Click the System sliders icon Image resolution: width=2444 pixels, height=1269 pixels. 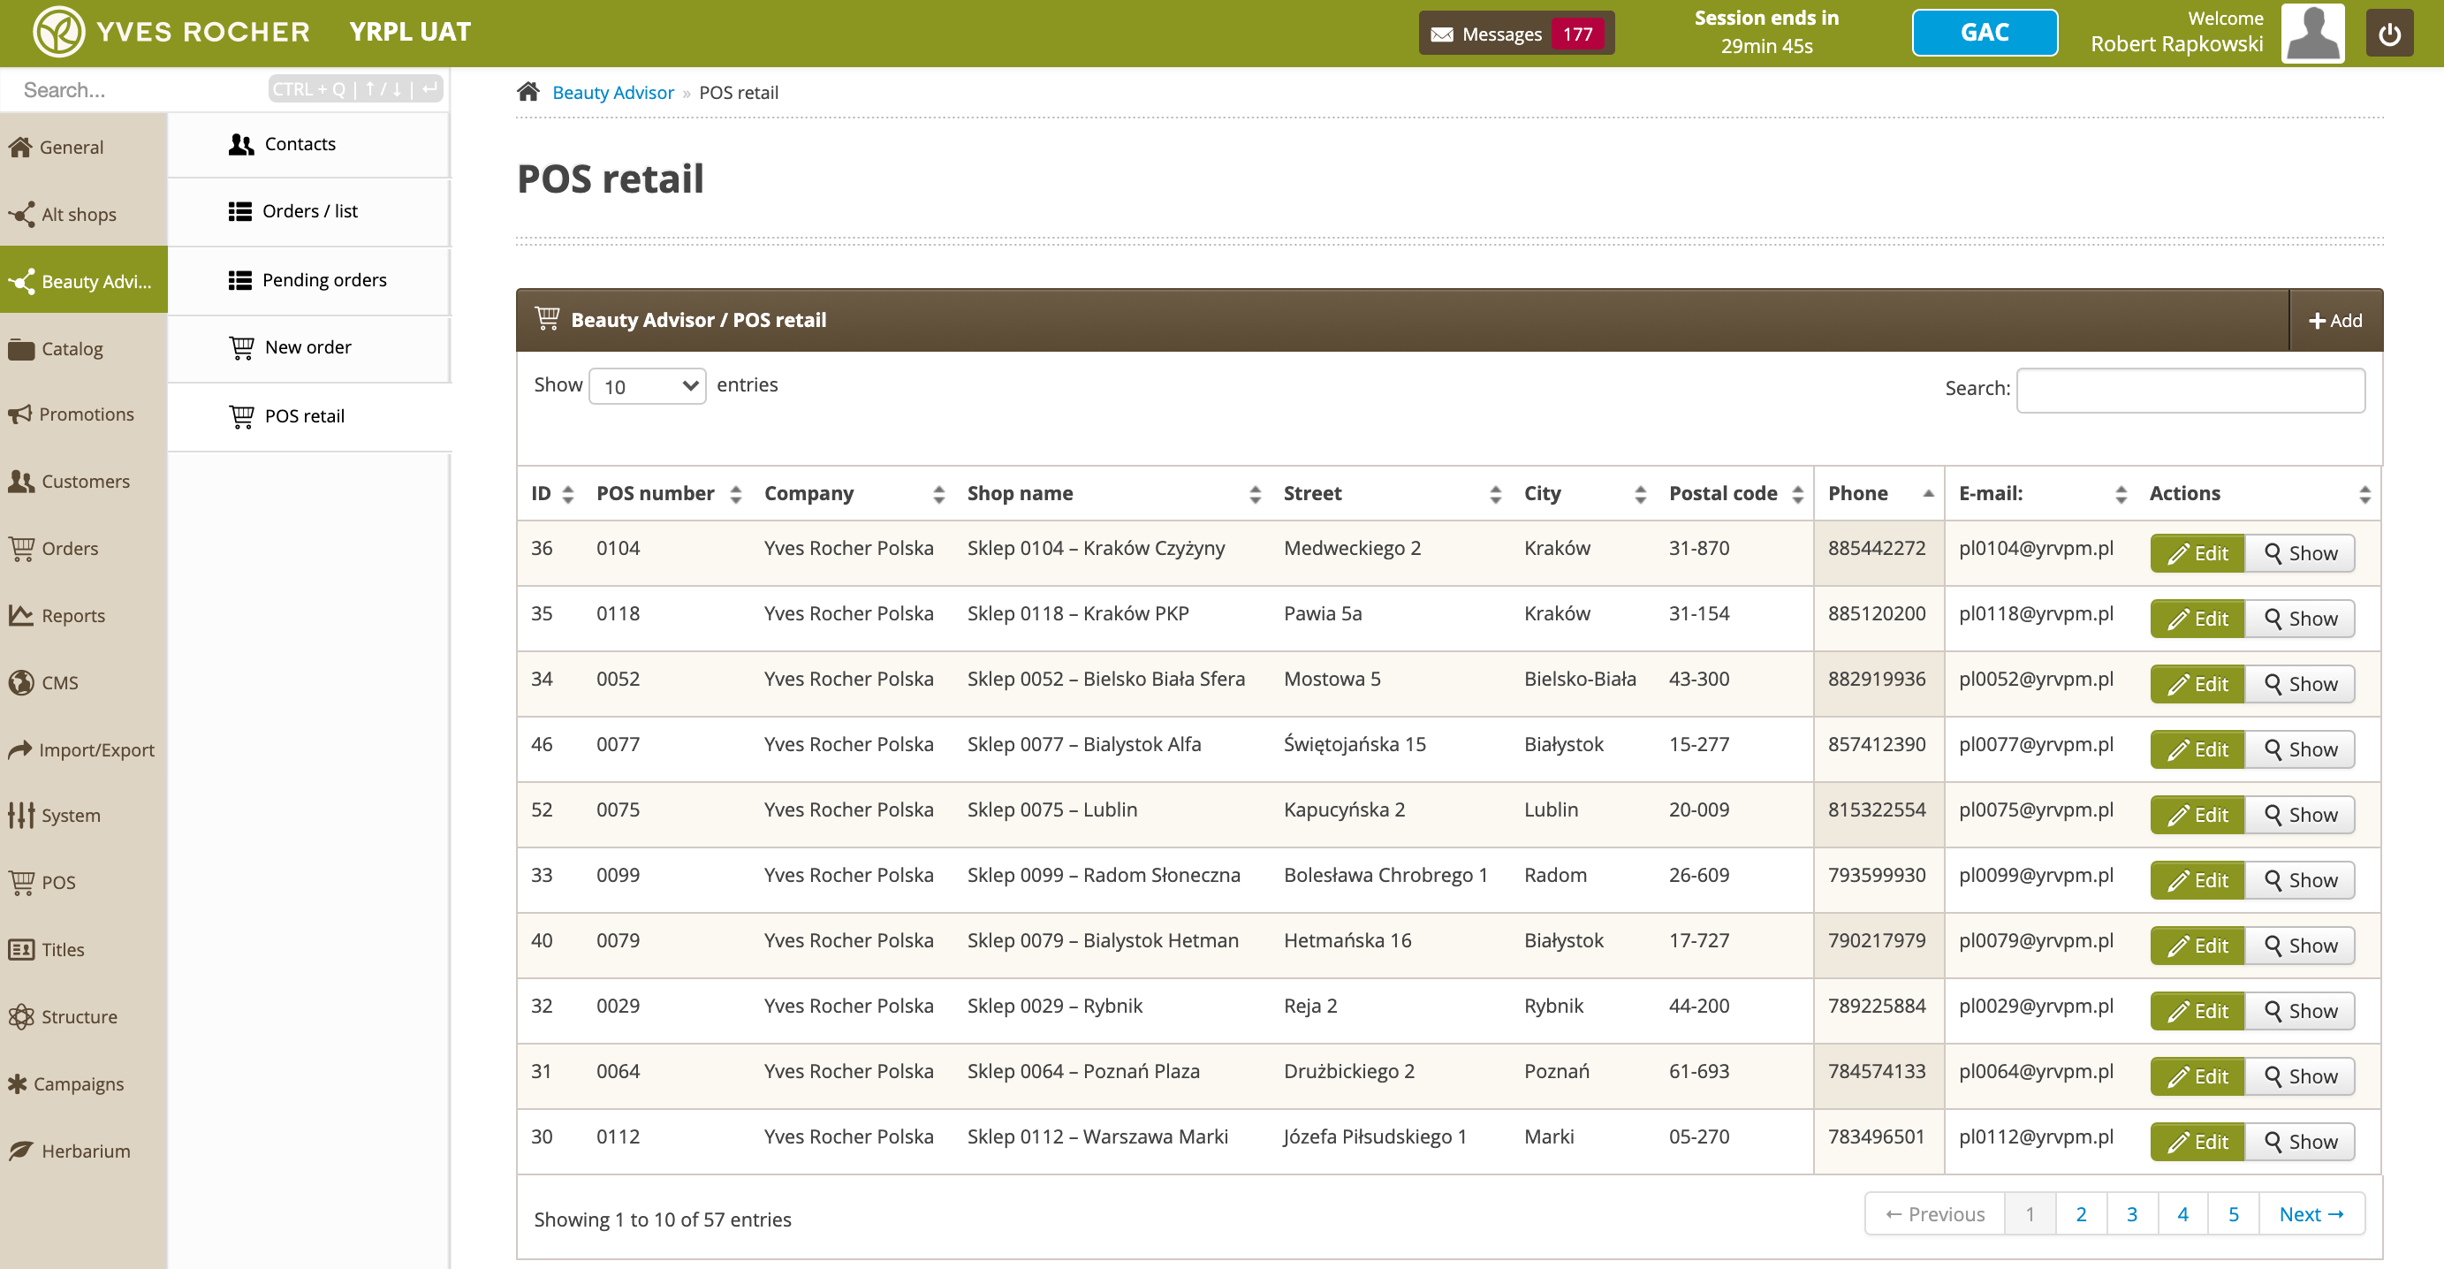21,816
